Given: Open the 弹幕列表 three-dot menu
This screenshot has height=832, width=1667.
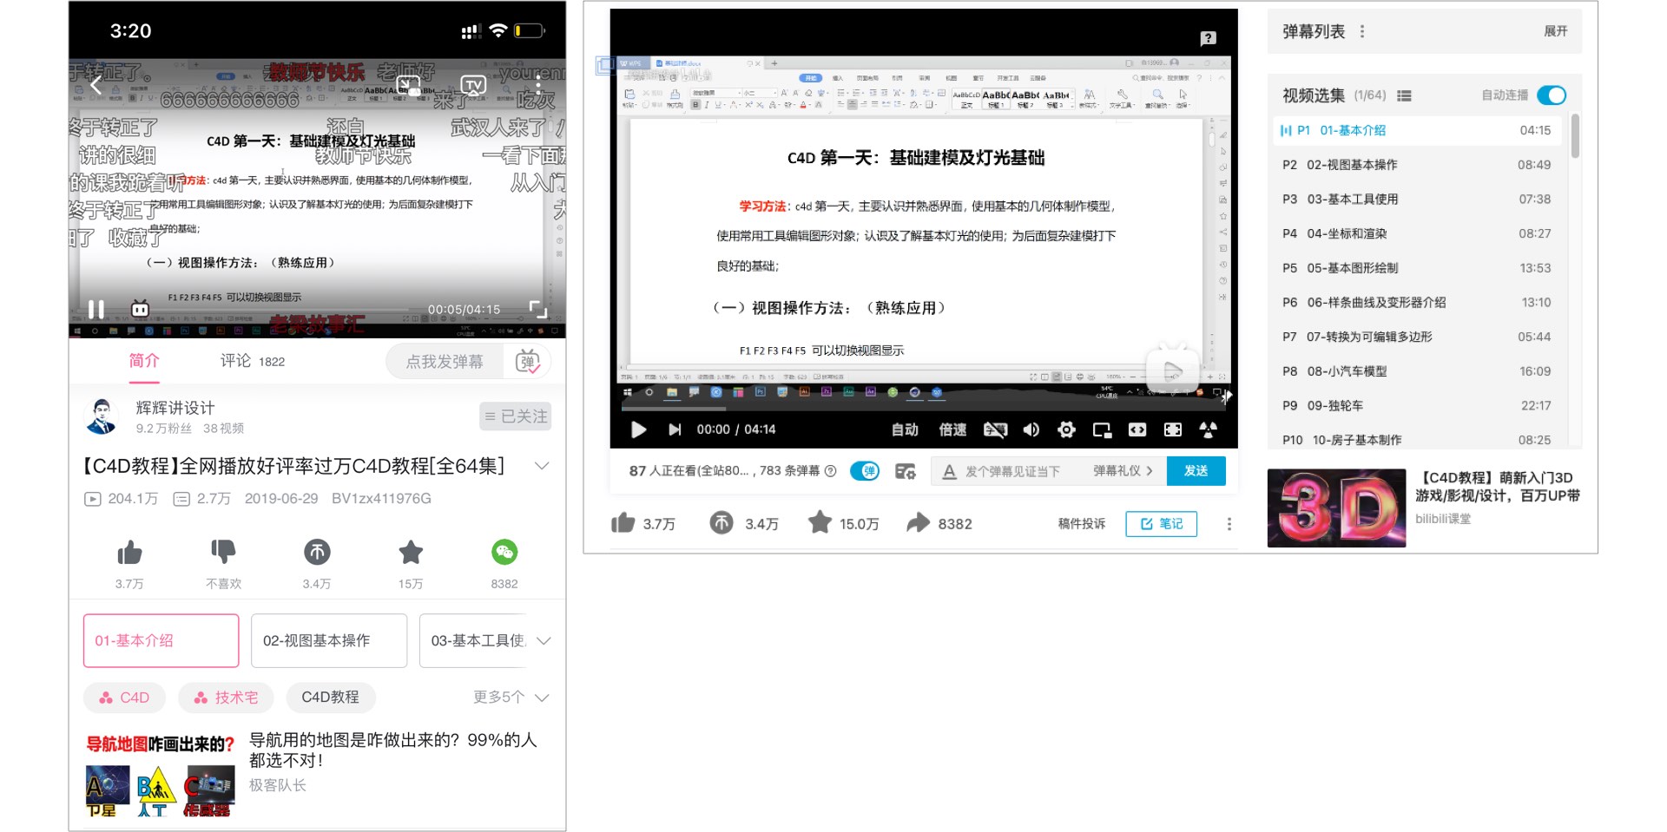Looking at the screenshot, I should (x=1361, y=31).
